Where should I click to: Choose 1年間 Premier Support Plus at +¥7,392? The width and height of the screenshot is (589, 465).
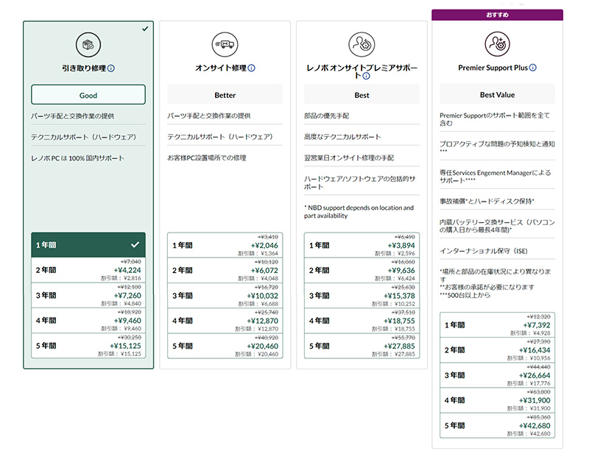coord(498,324)
